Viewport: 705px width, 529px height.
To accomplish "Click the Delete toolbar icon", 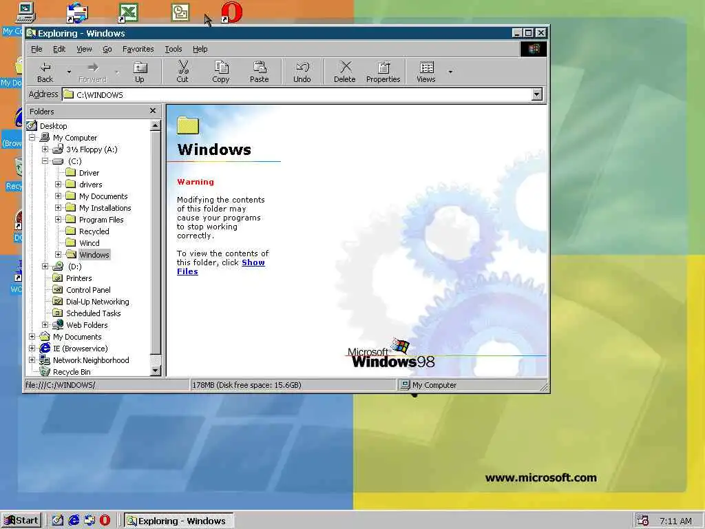I will [345, 72].
